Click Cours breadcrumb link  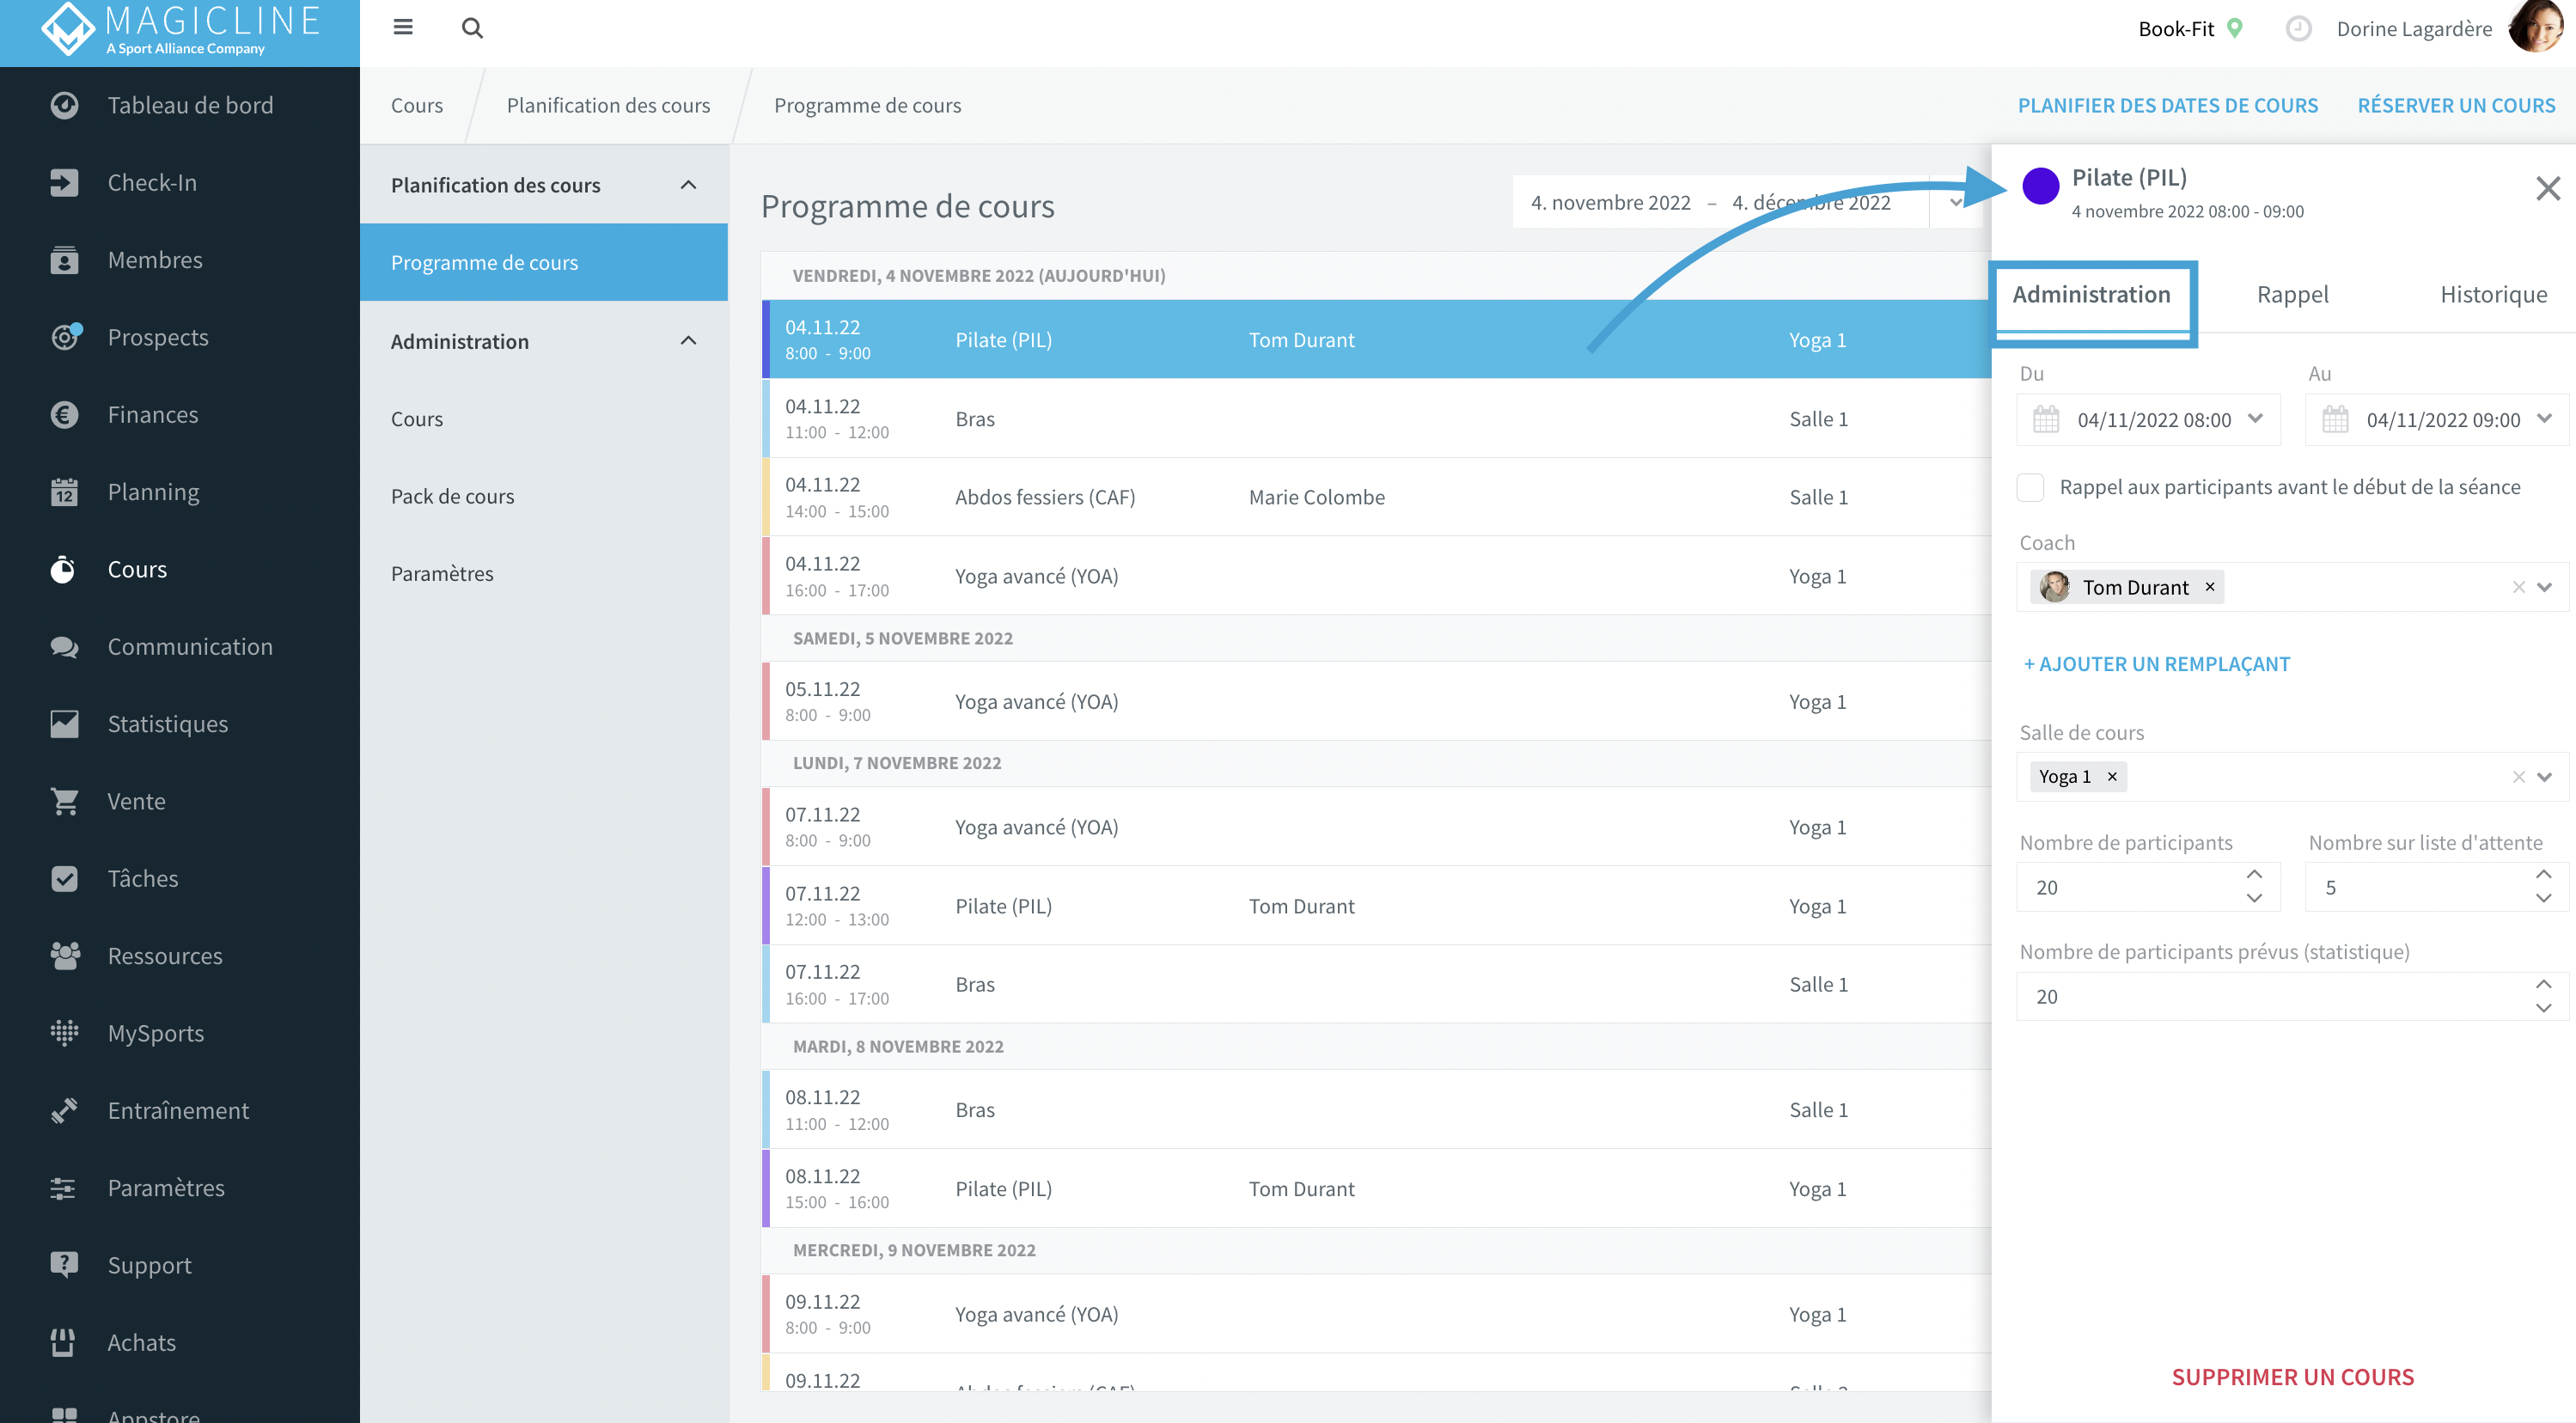(416, 105)
